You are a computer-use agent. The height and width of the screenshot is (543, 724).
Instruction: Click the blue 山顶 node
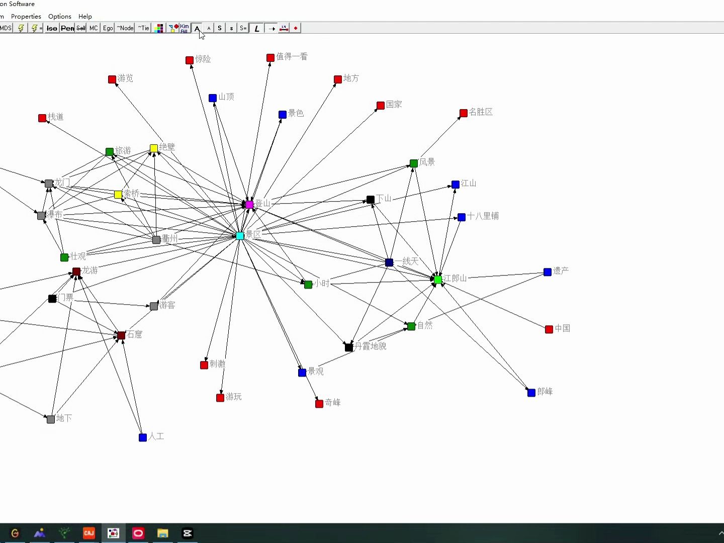pos(213,98)
